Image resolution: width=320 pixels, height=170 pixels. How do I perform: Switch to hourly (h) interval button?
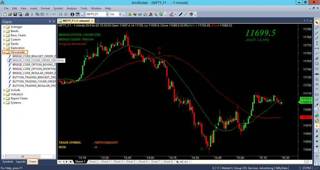[x=317, y=131]
